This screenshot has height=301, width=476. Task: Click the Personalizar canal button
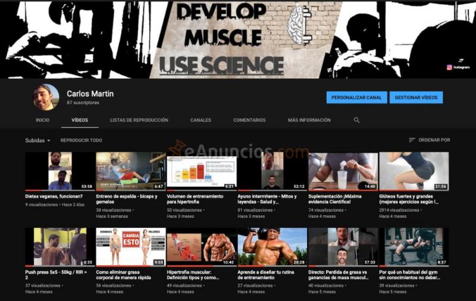356,98
